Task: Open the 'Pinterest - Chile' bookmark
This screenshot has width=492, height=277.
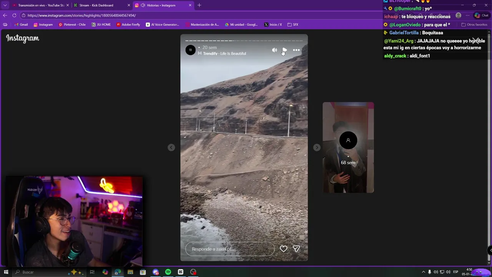Action: 72,25
